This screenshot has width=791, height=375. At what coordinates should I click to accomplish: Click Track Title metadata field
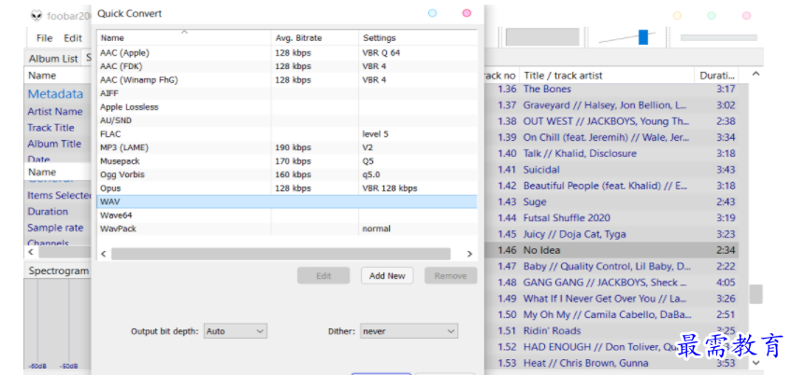tap(50, 128)
